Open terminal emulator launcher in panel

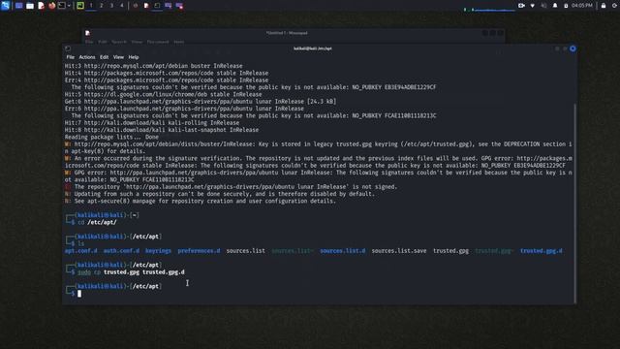point(62,6)
